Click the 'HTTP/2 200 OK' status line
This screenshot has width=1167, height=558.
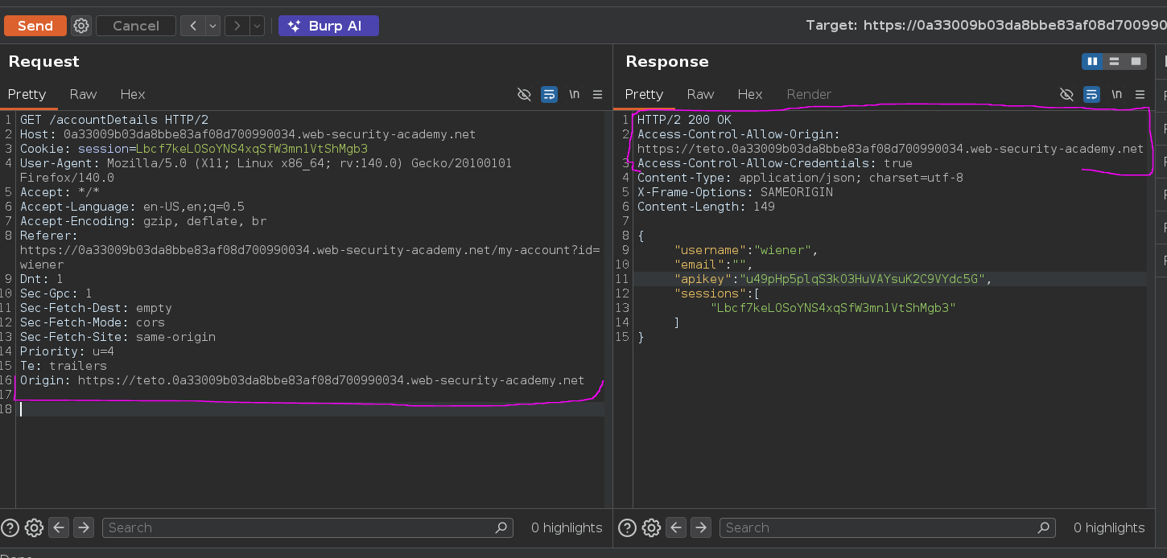point(684,120)
